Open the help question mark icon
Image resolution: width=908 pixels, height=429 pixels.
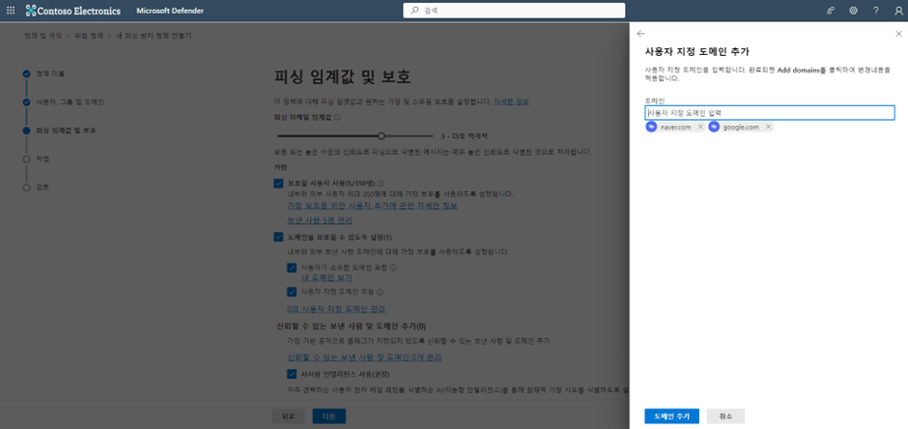[876, 11]
